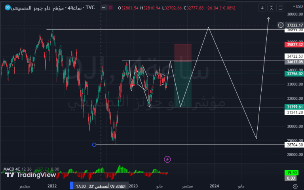This screenshot has width=304, height=190.
Task: Click the low price value L32702.66
Action: pyautogui.click(x=172, y=8)
